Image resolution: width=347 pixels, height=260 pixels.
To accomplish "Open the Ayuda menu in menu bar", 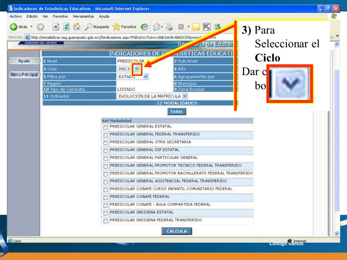I will point(104,16).
